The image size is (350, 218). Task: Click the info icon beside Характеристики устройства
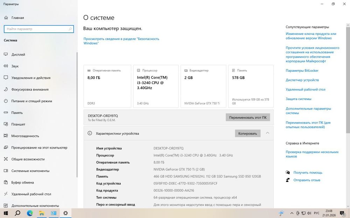pyautogui.click(x=90, y=133)
